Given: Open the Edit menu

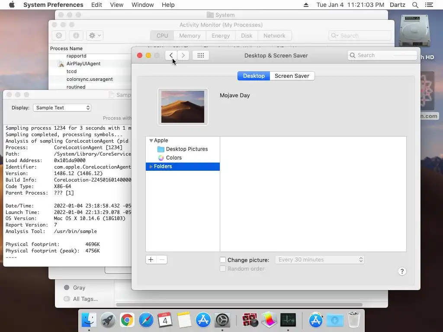Looking at the screenshot, I should click(x=96, y=5).
